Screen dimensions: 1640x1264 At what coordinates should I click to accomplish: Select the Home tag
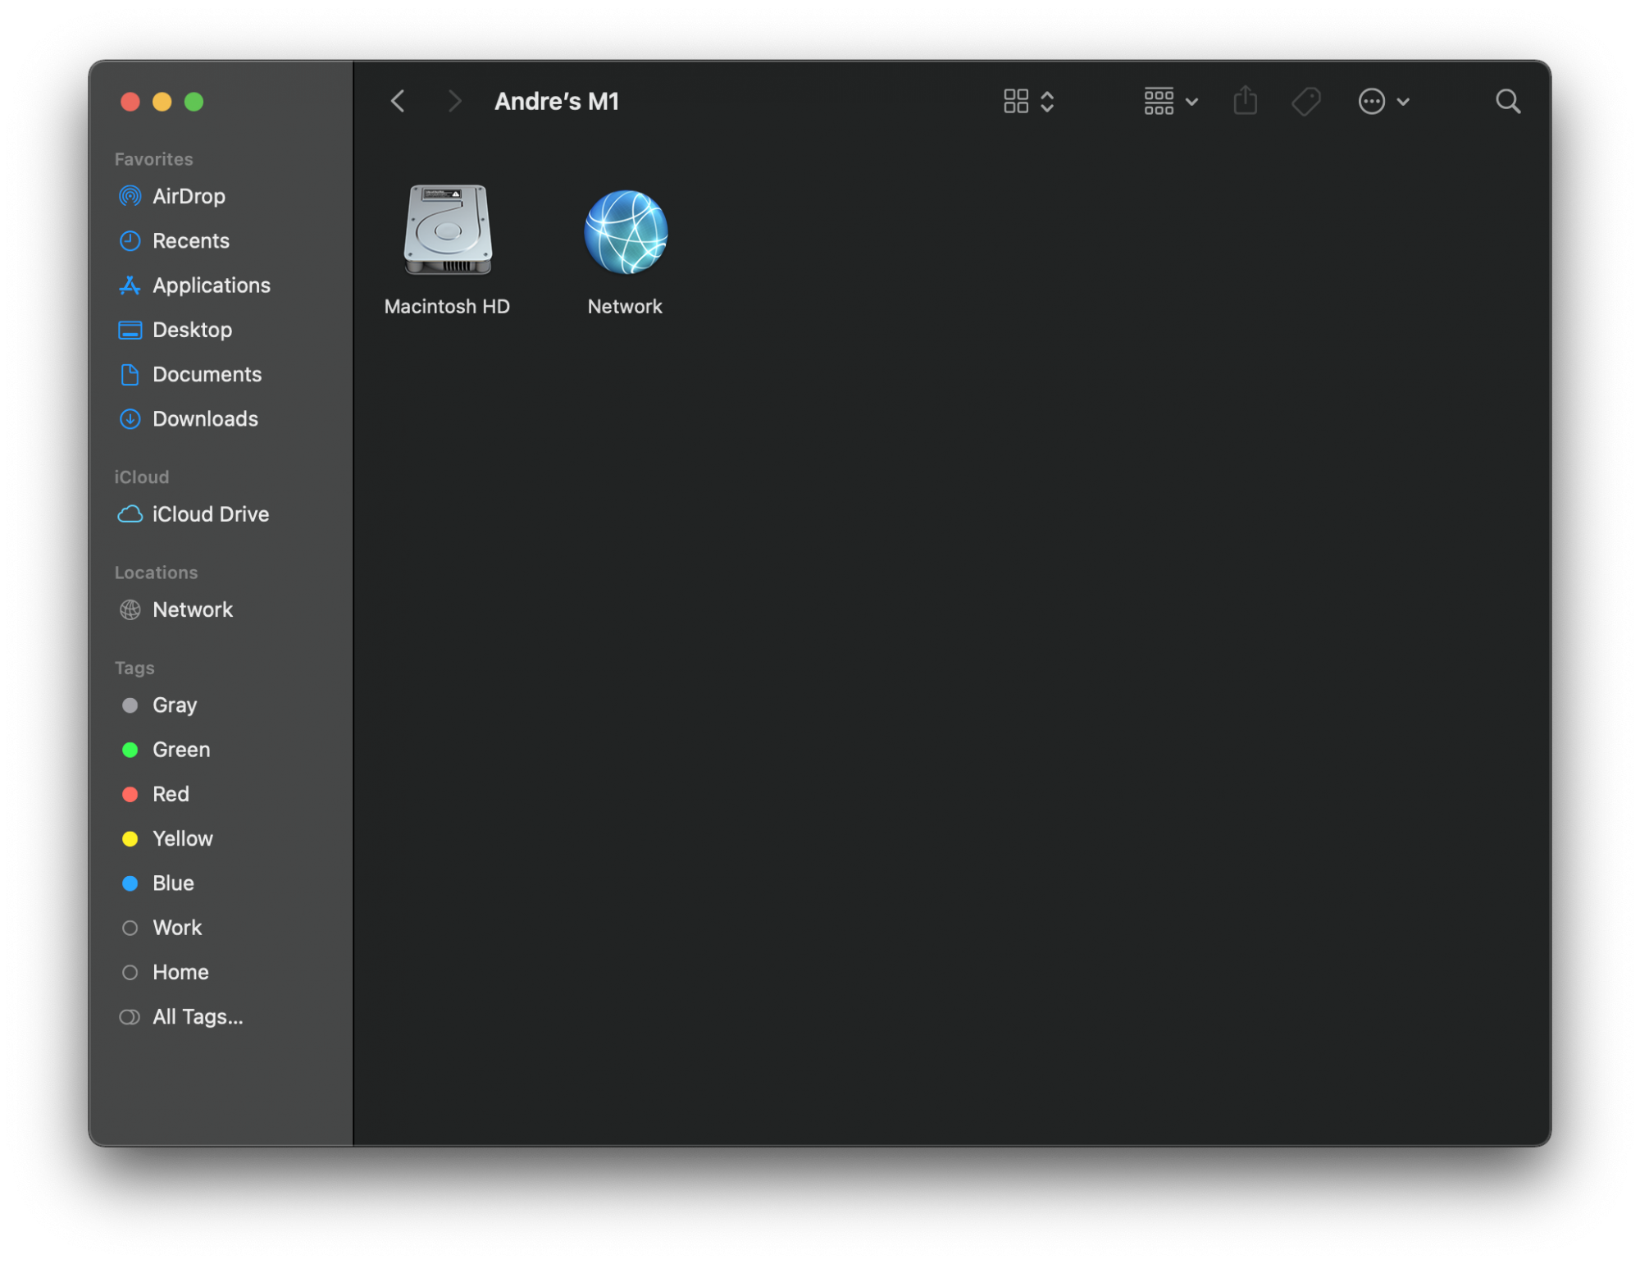[x=180, y=972]
